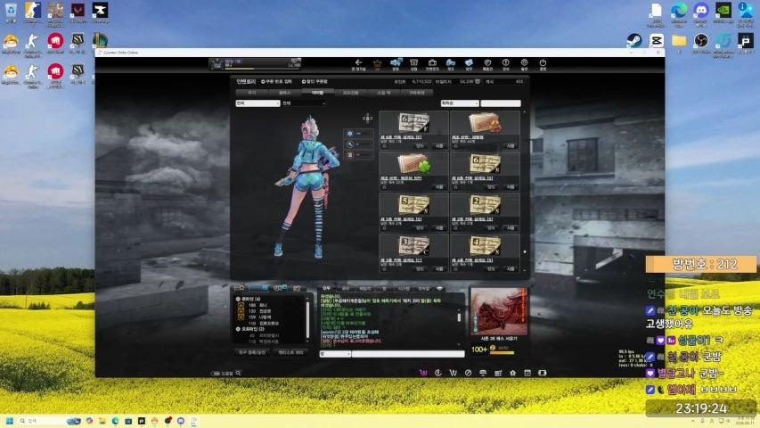Open 할인 쿠폰함 button

pyautogui.click(x=315, y=81)
